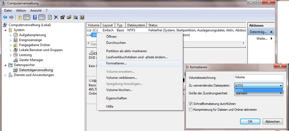This screenshot has width=289, height=131.
Task: Collapse the System tree node
Action: click(x=6, y=30)
